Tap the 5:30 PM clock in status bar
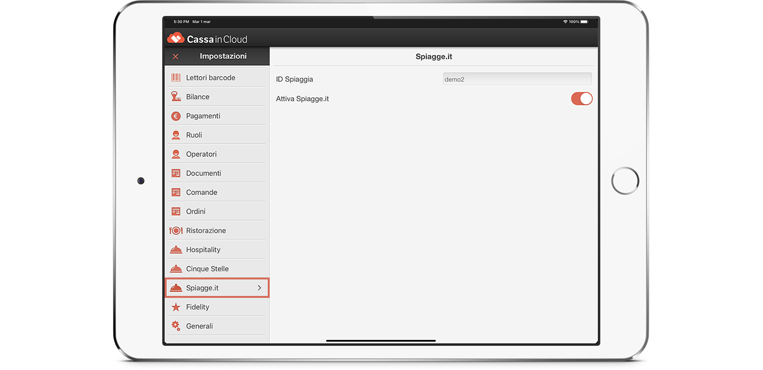 tap(181, 22)
